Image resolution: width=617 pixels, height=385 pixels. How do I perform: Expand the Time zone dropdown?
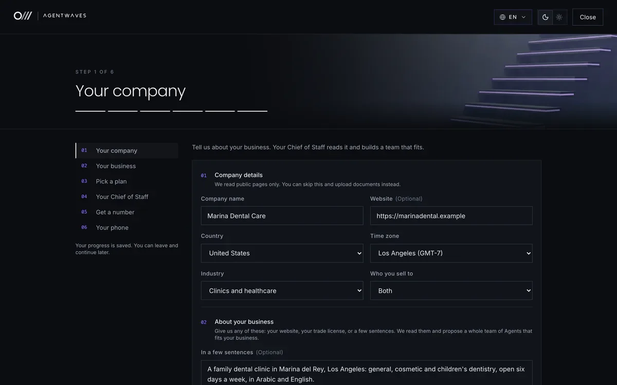(x=451, y=253)
